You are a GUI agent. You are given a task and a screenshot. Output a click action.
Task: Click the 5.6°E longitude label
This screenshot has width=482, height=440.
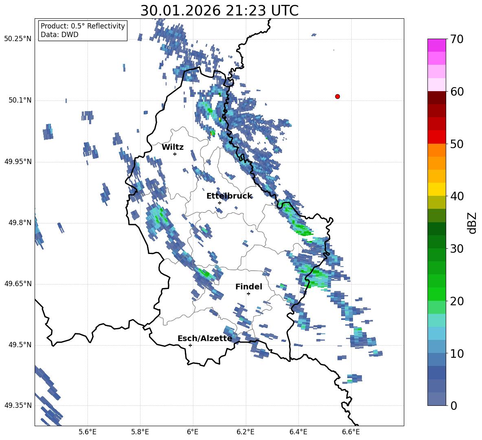(88, 432)
